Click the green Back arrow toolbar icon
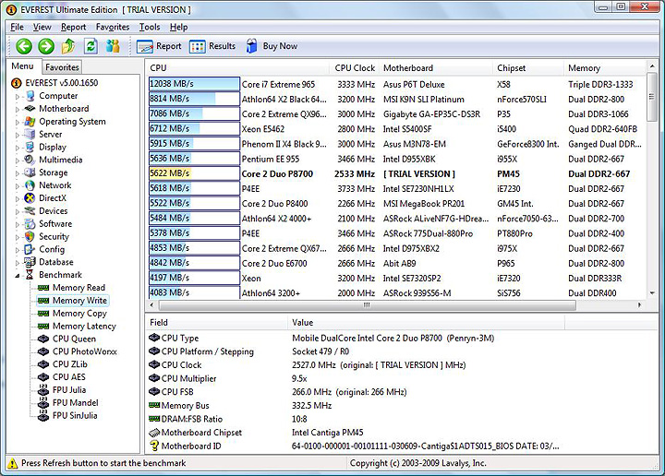Image resolution: width=665 pixels, height=476 pixels. (24, 46)
